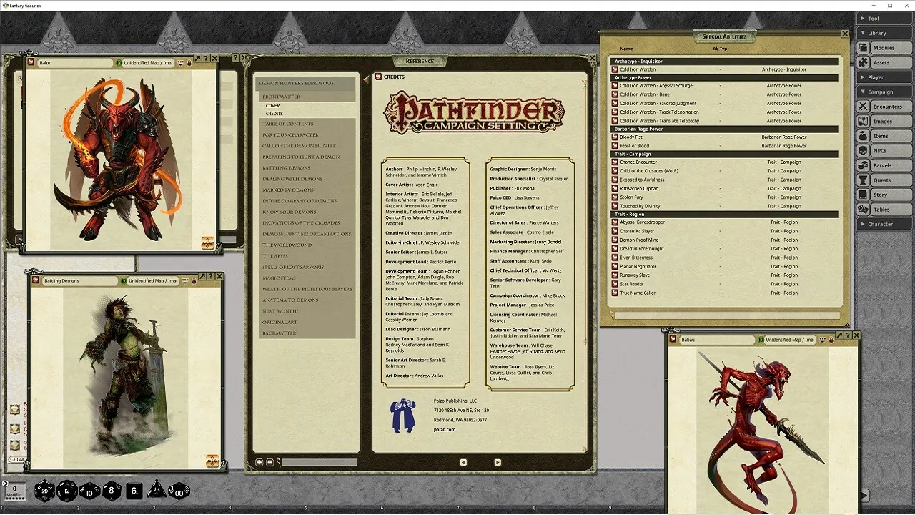Click the popout arrow on Balor window
The width and height of the screenshot is (915, 515).
197,58
